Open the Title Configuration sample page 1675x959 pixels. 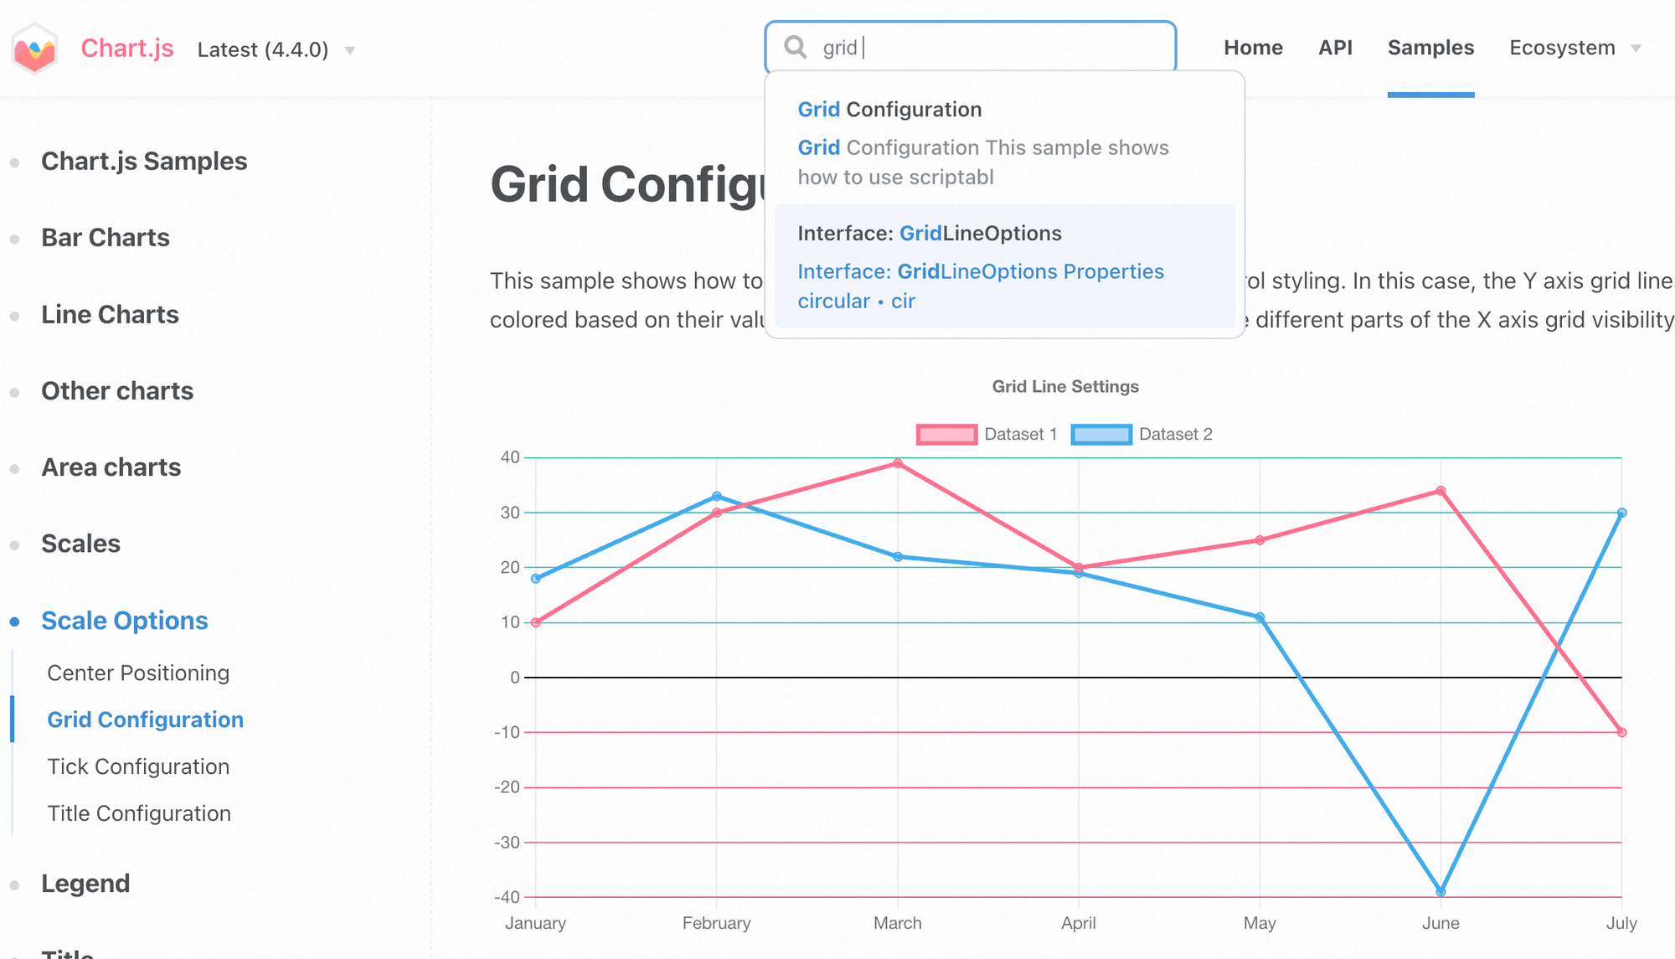tap(139, 813)
